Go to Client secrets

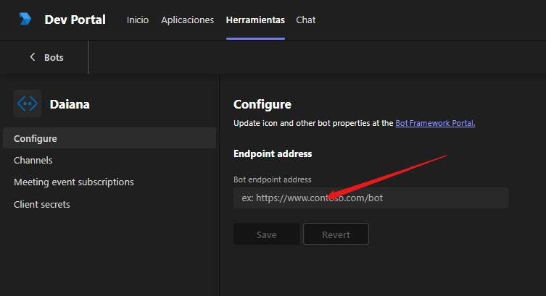tap(42, 204)
